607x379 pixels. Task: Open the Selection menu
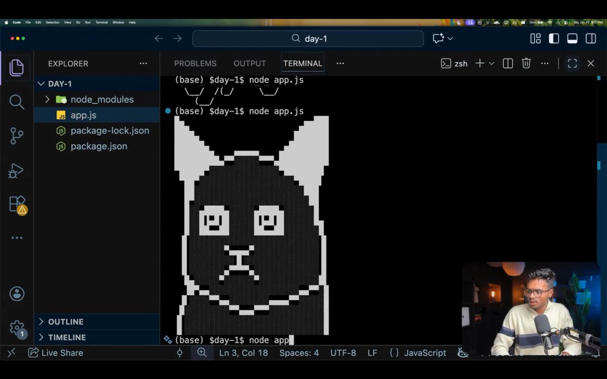(x=53, y=22)
